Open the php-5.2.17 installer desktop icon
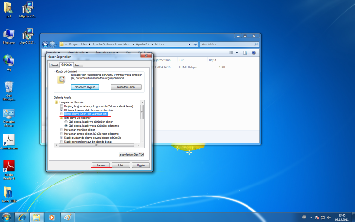This screenshot has height=222, width=355. [x=28, y=35]
